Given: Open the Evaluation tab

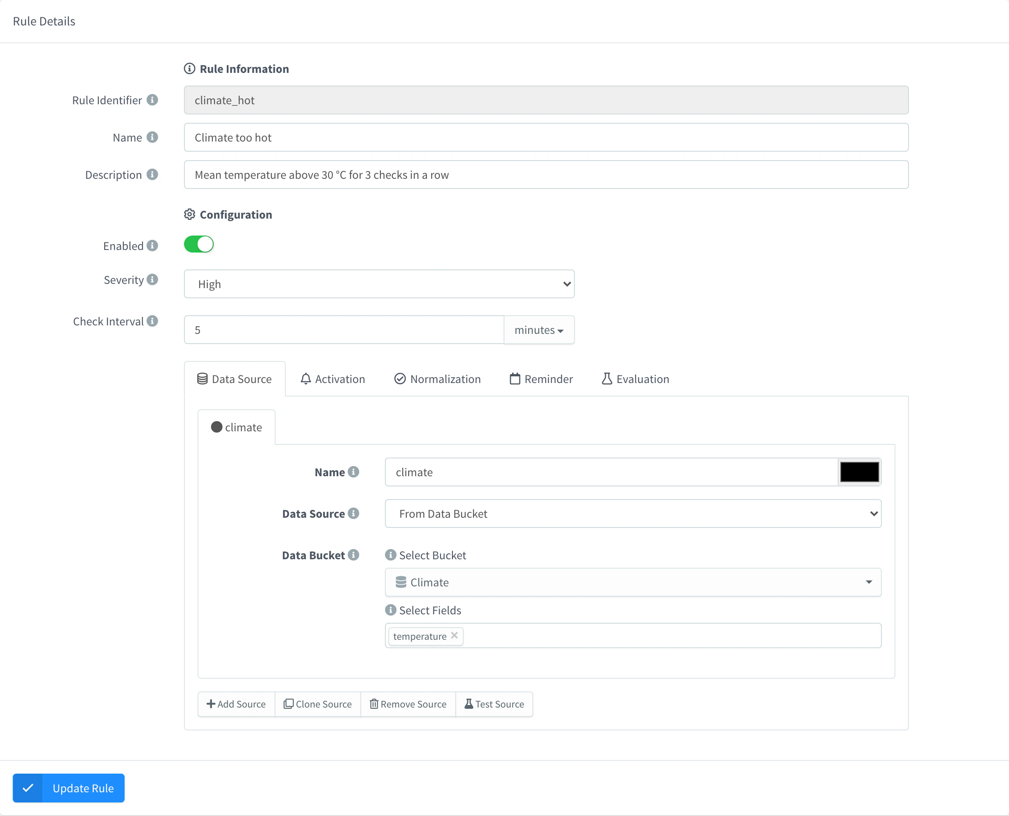Looking at the screenshot, I should tap(635, 379).
